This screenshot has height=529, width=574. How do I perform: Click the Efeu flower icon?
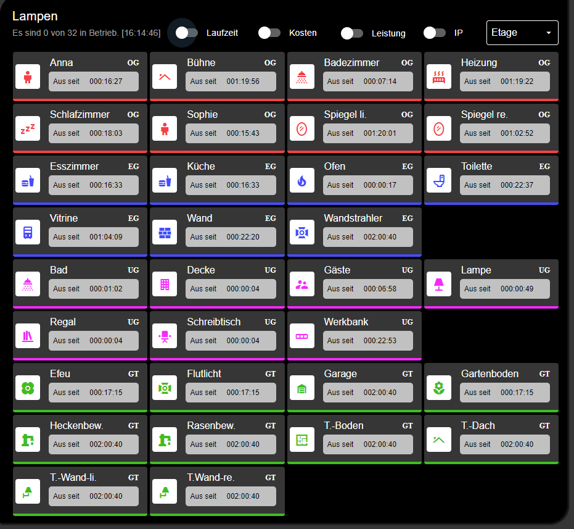[28, 388]
